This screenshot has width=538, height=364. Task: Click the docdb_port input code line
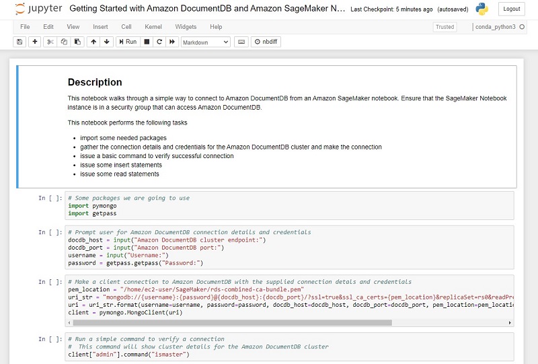[x=146, y=248]
